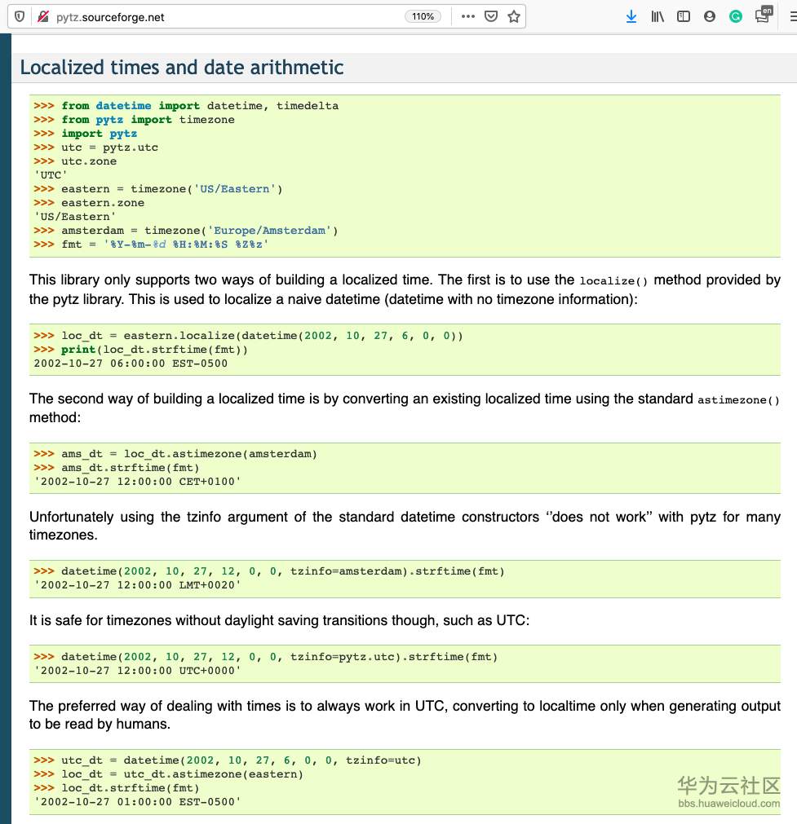The height and width of the screenshot is (824, 797).
Task: Click the inline code 'localize()'
Action: click(x=613, y=281)
